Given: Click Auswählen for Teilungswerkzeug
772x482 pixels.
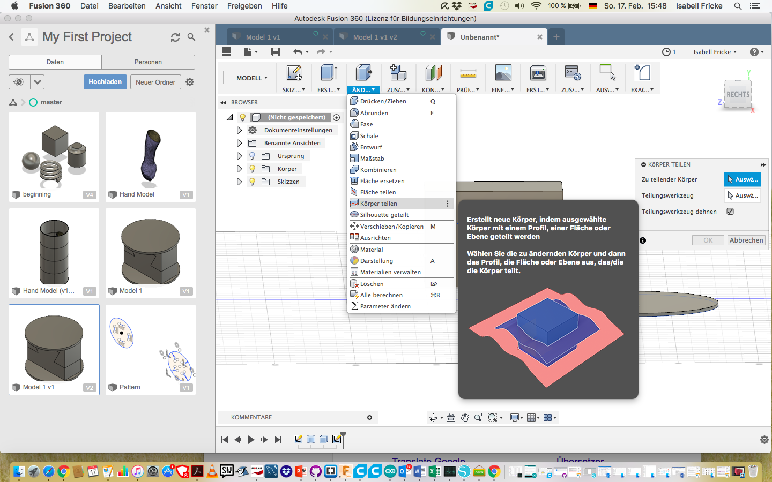Looking at the screenshot, I should [x=743, y=195].
